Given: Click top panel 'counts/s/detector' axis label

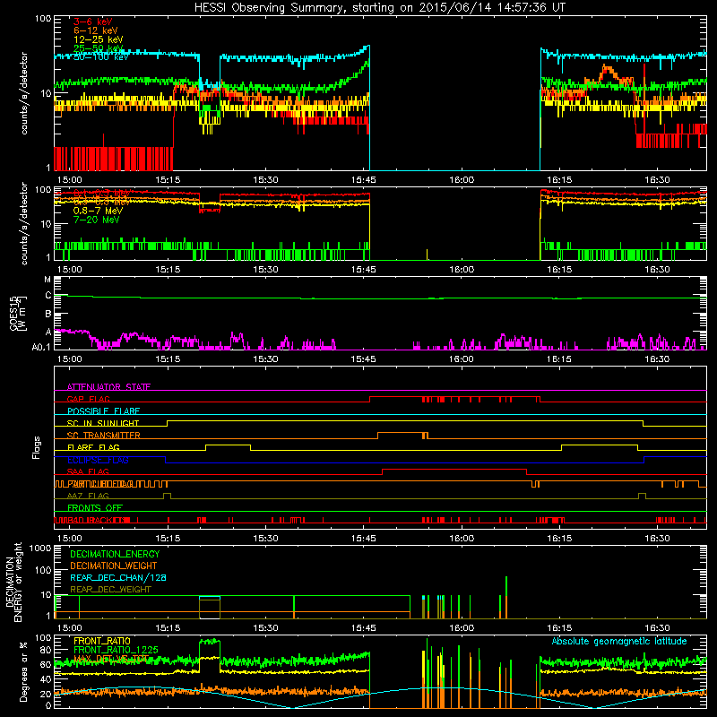Looking at the screenshot, I should (x=24, y=93).
